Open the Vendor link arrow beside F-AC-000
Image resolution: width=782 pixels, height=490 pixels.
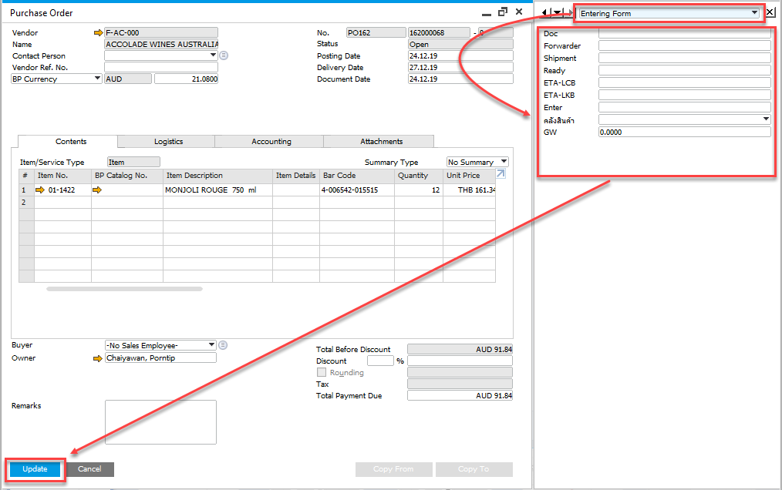(x=98, y=33)
